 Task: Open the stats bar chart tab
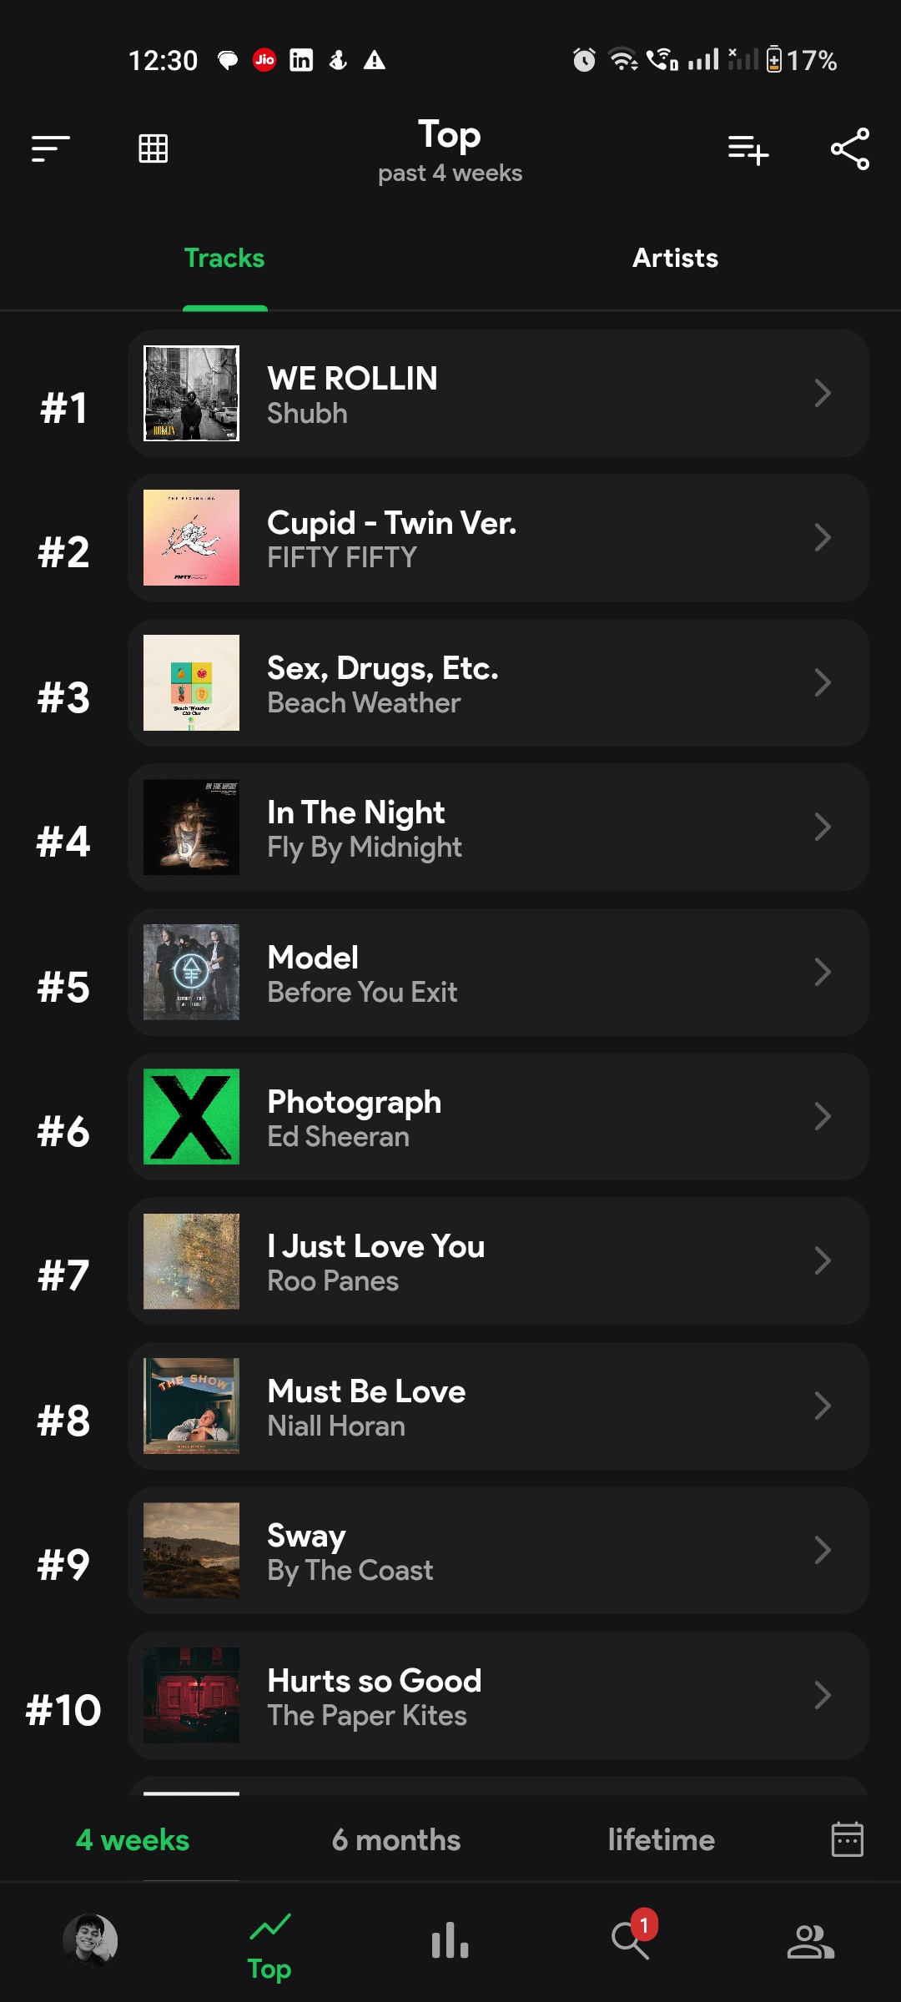click(450, 1940)
